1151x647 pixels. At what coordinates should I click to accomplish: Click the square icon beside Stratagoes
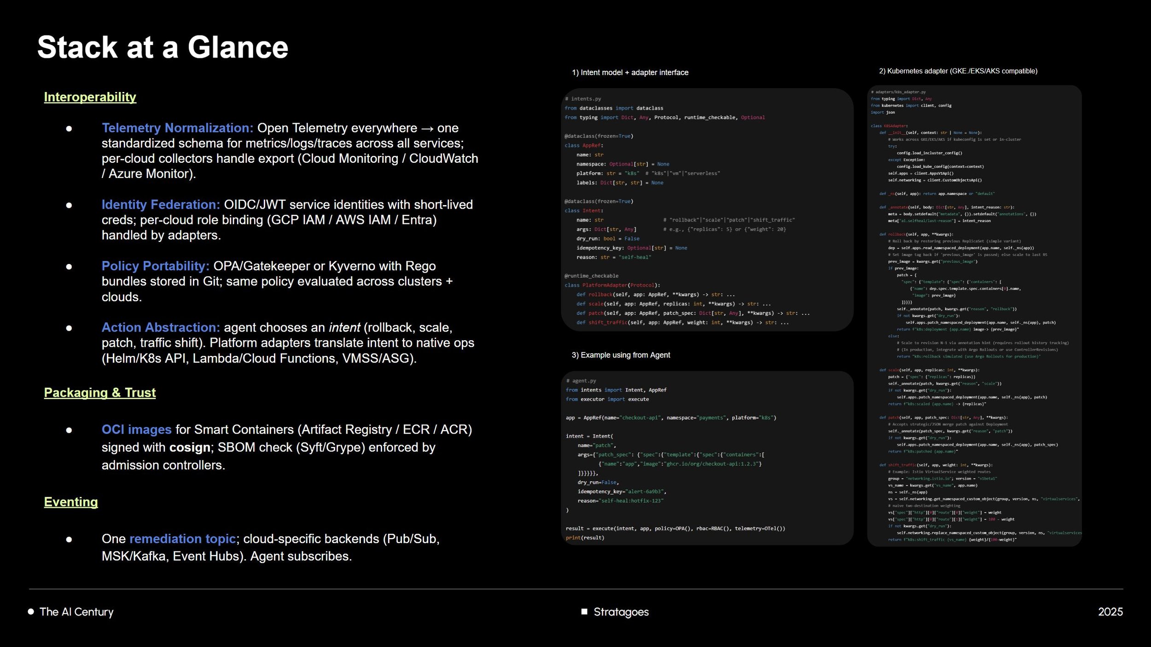[584, 612]
